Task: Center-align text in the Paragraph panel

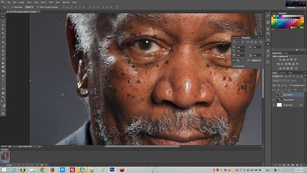Action: pyautogui.click(x=238, y=42)
